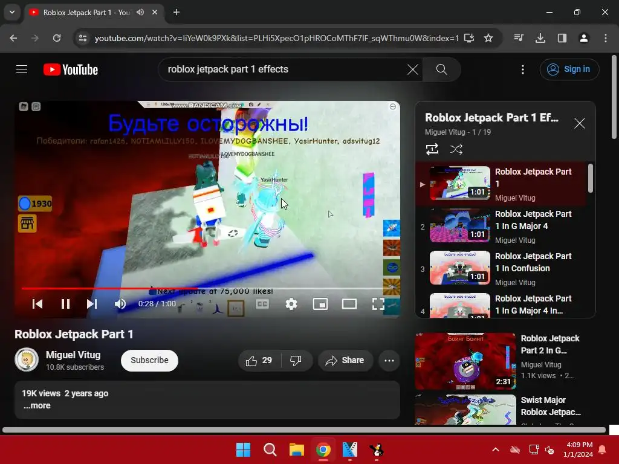Click Chrome taskbar icon
This screenshot has width=619, height=464.
[x=323, y=449]
